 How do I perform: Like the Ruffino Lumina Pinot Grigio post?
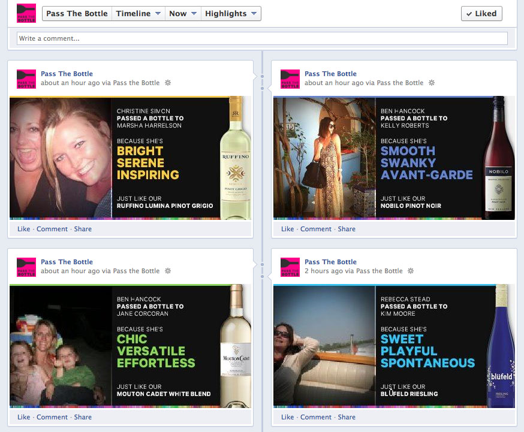24,229
